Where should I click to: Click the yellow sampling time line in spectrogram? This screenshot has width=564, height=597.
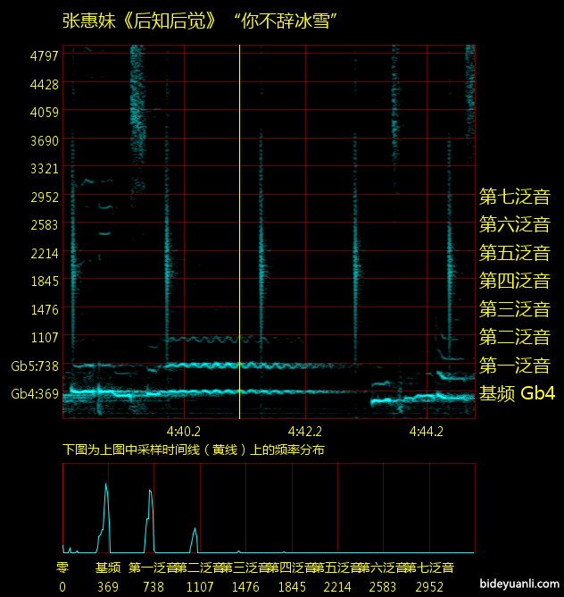[x=239, y=223]
